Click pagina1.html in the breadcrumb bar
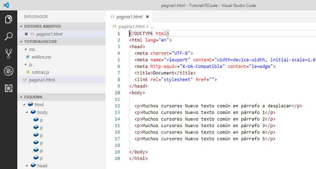316x169 pixels. click(x=131, y=26)
